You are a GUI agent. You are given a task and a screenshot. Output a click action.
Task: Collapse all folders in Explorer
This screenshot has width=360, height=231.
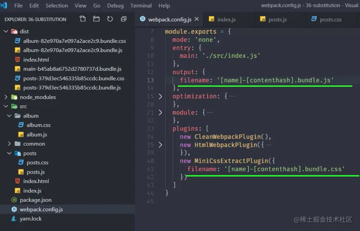point(124,19)
